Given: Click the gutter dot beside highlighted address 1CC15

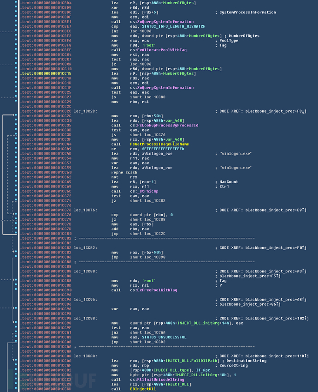Looking at the screenshot, I should point(16,73).
